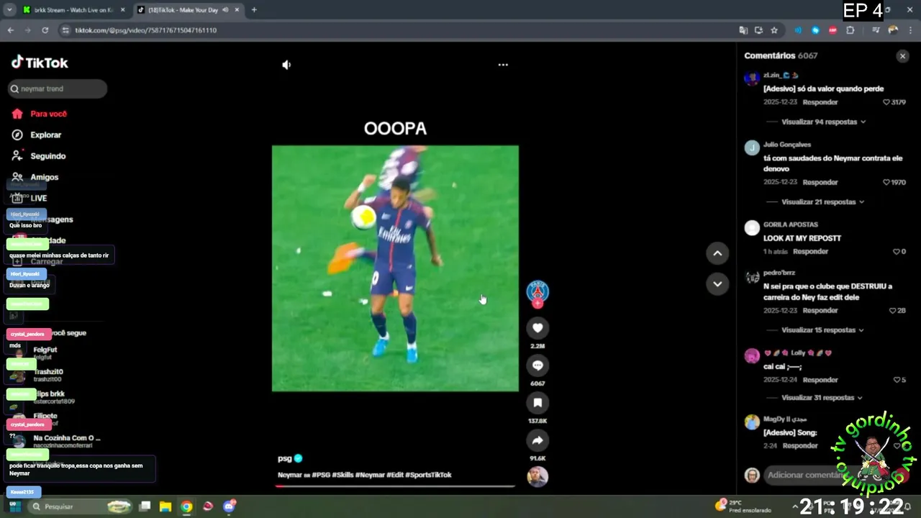Image resolution: width=921 pixels, height=518 pixels.
Task: Open Discord from the taskbar
Action: coord(230,506)
